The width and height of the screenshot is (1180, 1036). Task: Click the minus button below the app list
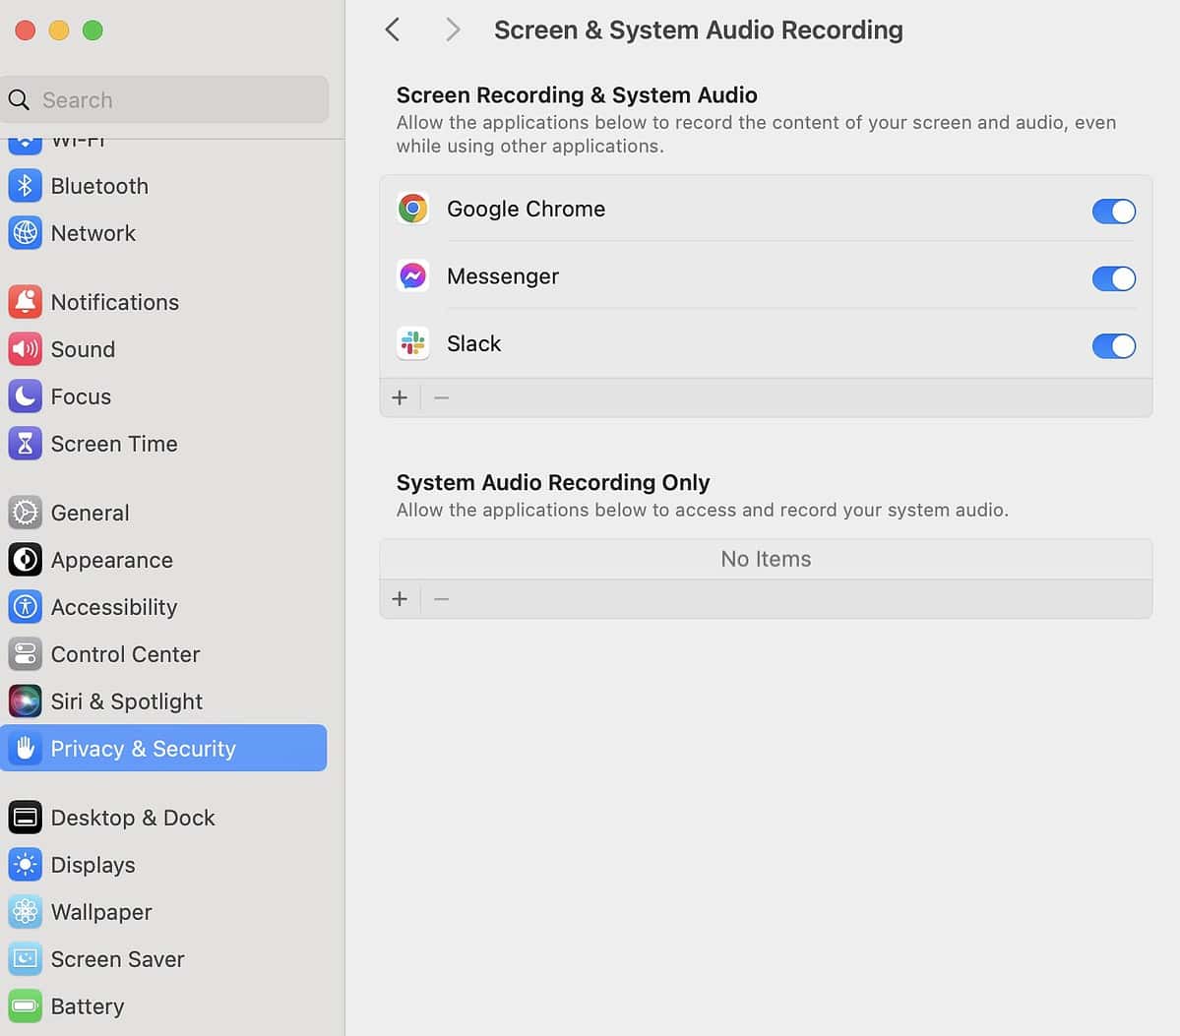440,397
